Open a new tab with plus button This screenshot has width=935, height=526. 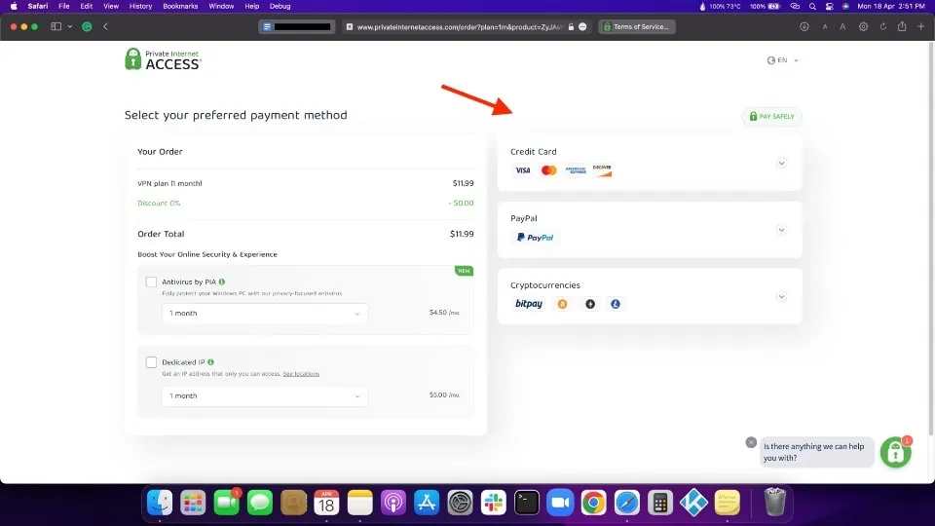[920, 26]
